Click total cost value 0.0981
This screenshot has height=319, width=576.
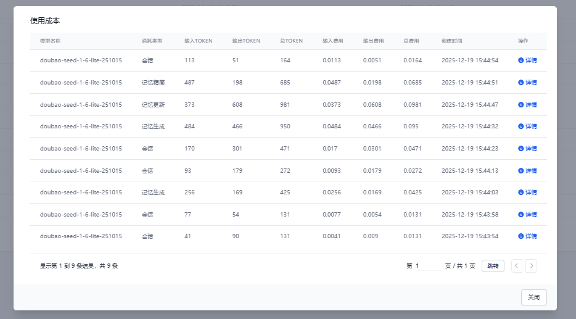(x=413, y=105)
